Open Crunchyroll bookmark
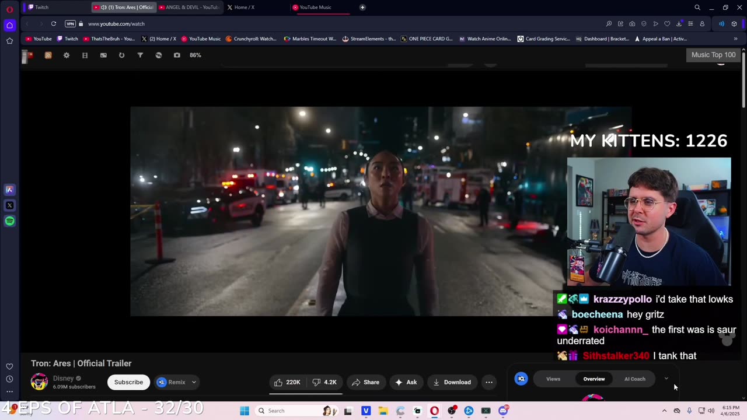 (x=251, y=39)
